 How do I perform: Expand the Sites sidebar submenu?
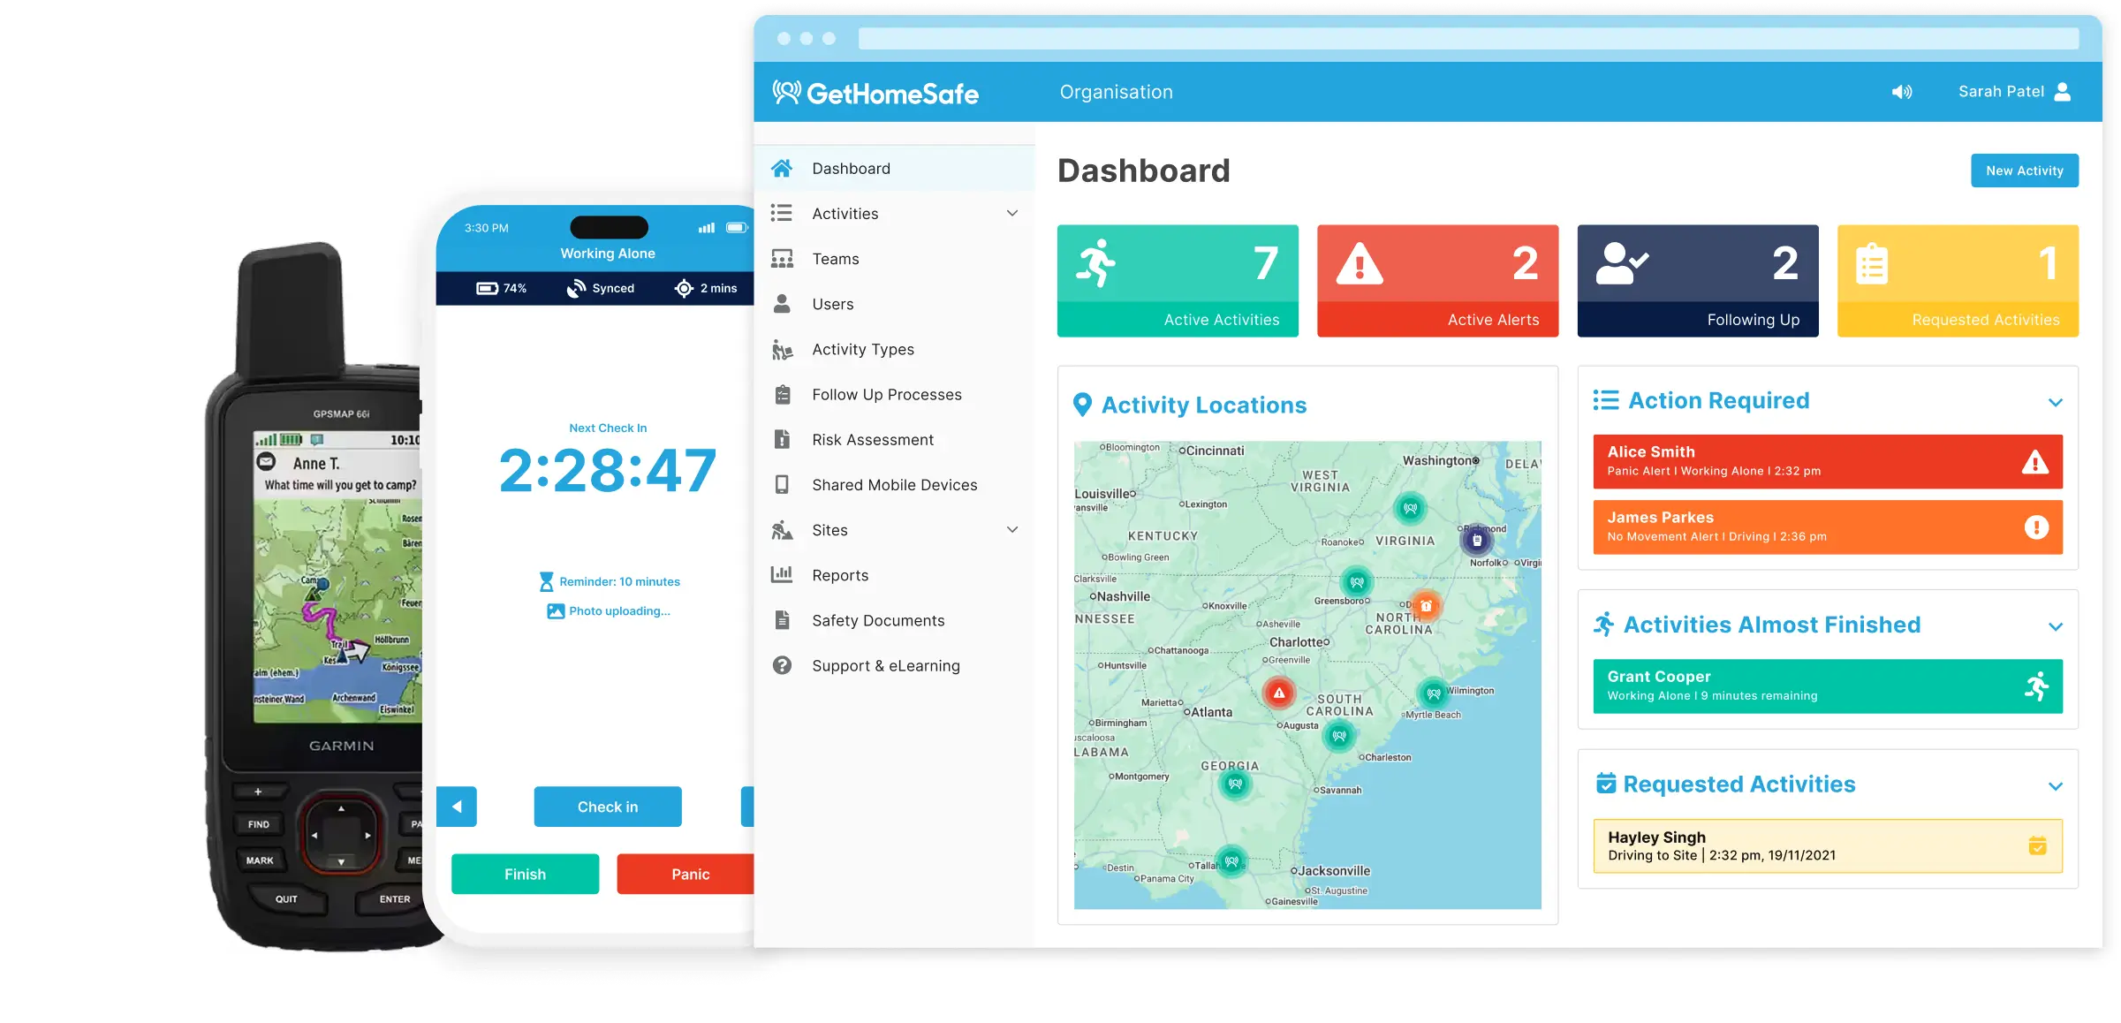pos(1012,530)
